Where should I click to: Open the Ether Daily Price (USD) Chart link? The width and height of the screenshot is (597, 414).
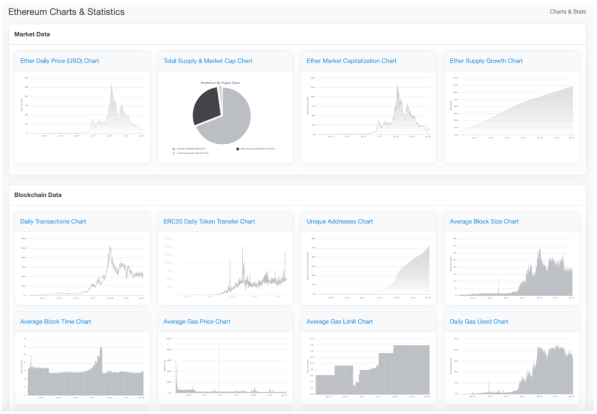pyautogui.click(x=60, y=61)
